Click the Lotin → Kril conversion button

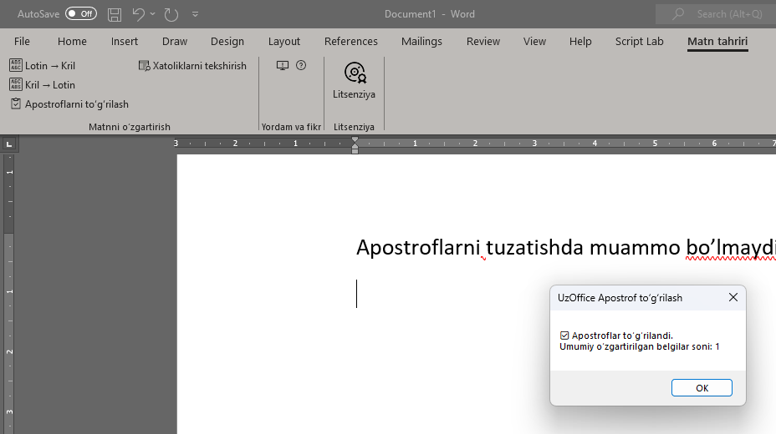[43, 65]
